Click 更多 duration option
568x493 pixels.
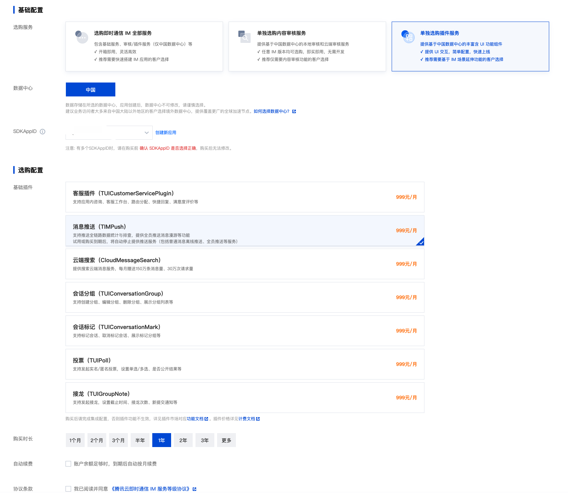pyautogui.click(x=227, y=440)
